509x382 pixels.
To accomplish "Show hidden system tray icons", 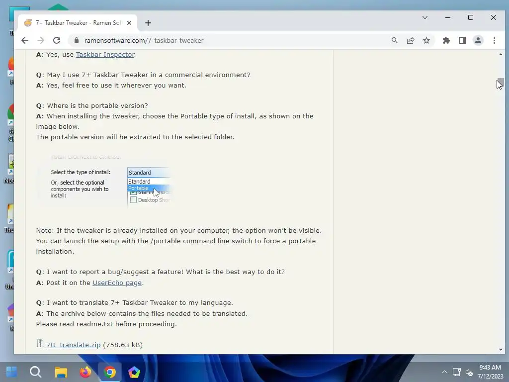I will click(444, 372).
